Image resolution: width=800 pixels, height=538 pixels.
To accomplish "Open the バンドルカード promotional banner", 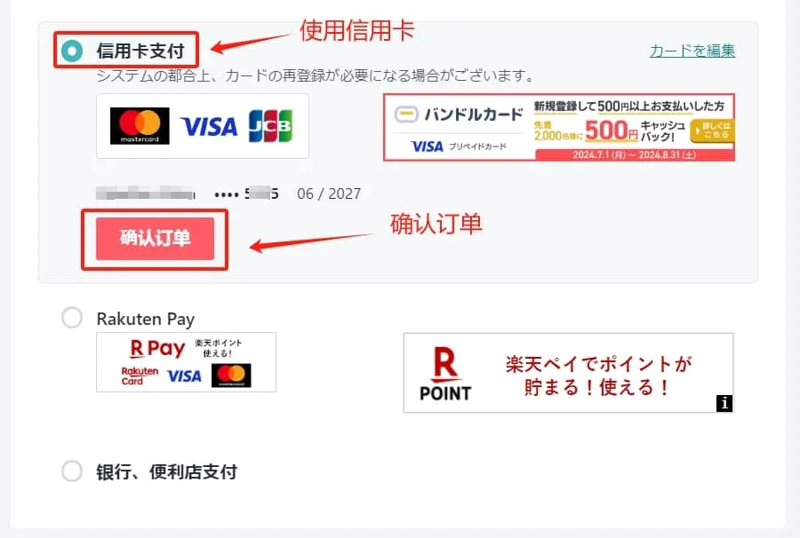I will click(x=559, y=127).
